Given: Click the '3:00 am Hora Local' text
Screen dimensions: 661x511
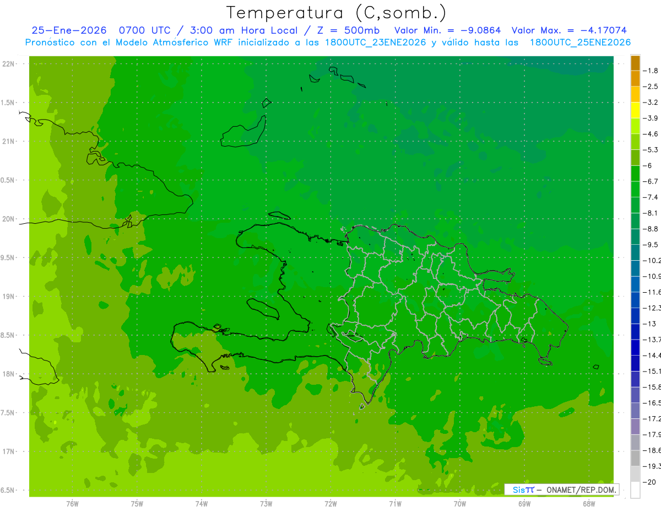Looking at the screenshot, I should coord(240,31).
